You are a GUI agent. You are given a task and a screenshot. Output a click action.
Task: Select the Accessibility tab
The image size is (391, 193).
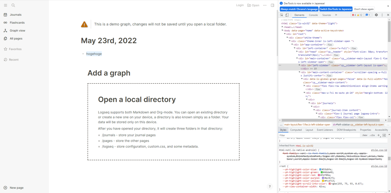[x=381, y=130]
